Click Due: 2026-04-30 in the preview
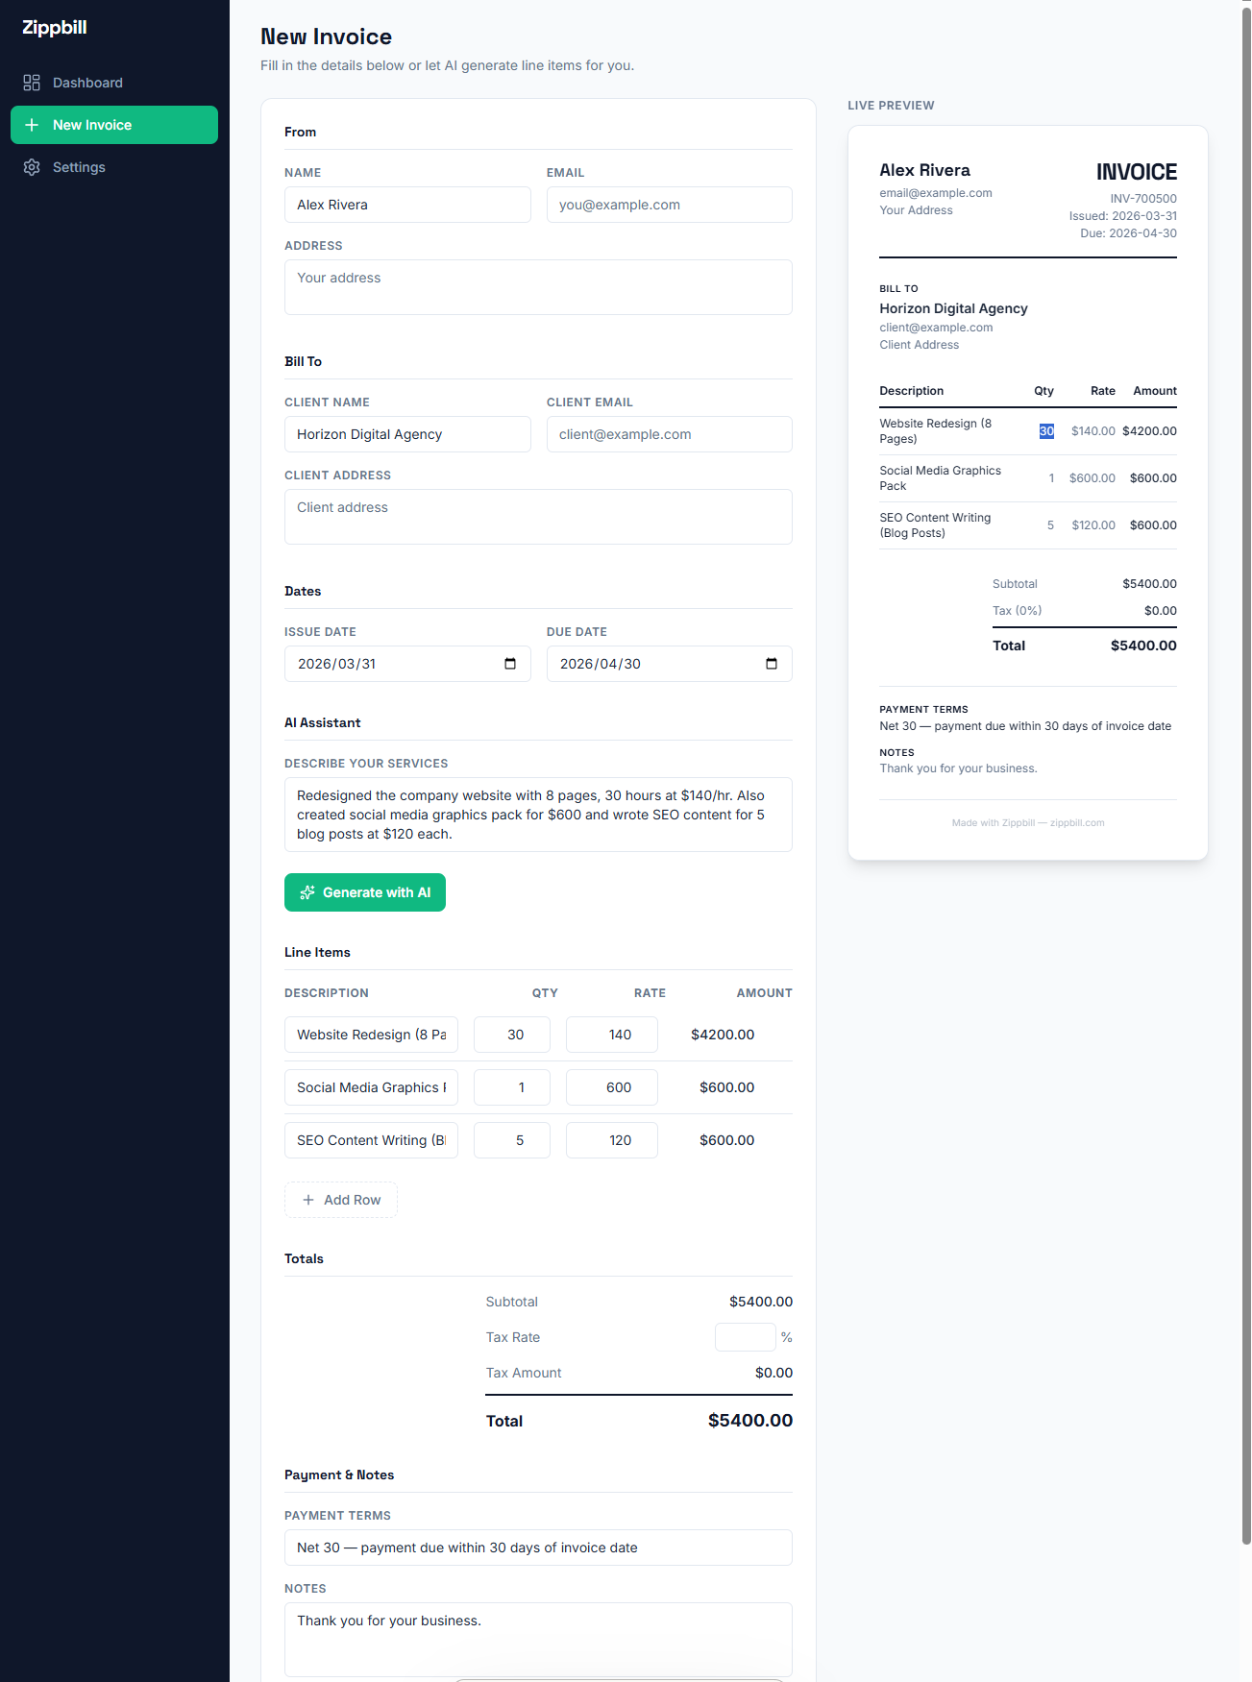 [x=1128, y=233]
